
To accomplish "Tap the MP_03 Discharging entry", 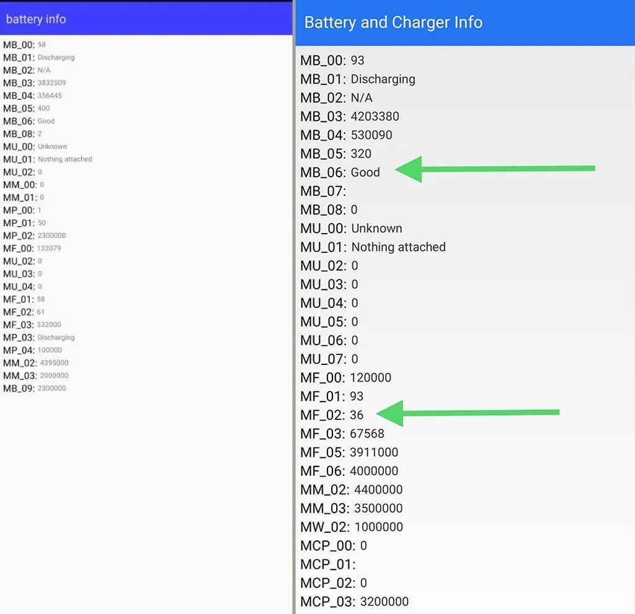I will [38, 338].
